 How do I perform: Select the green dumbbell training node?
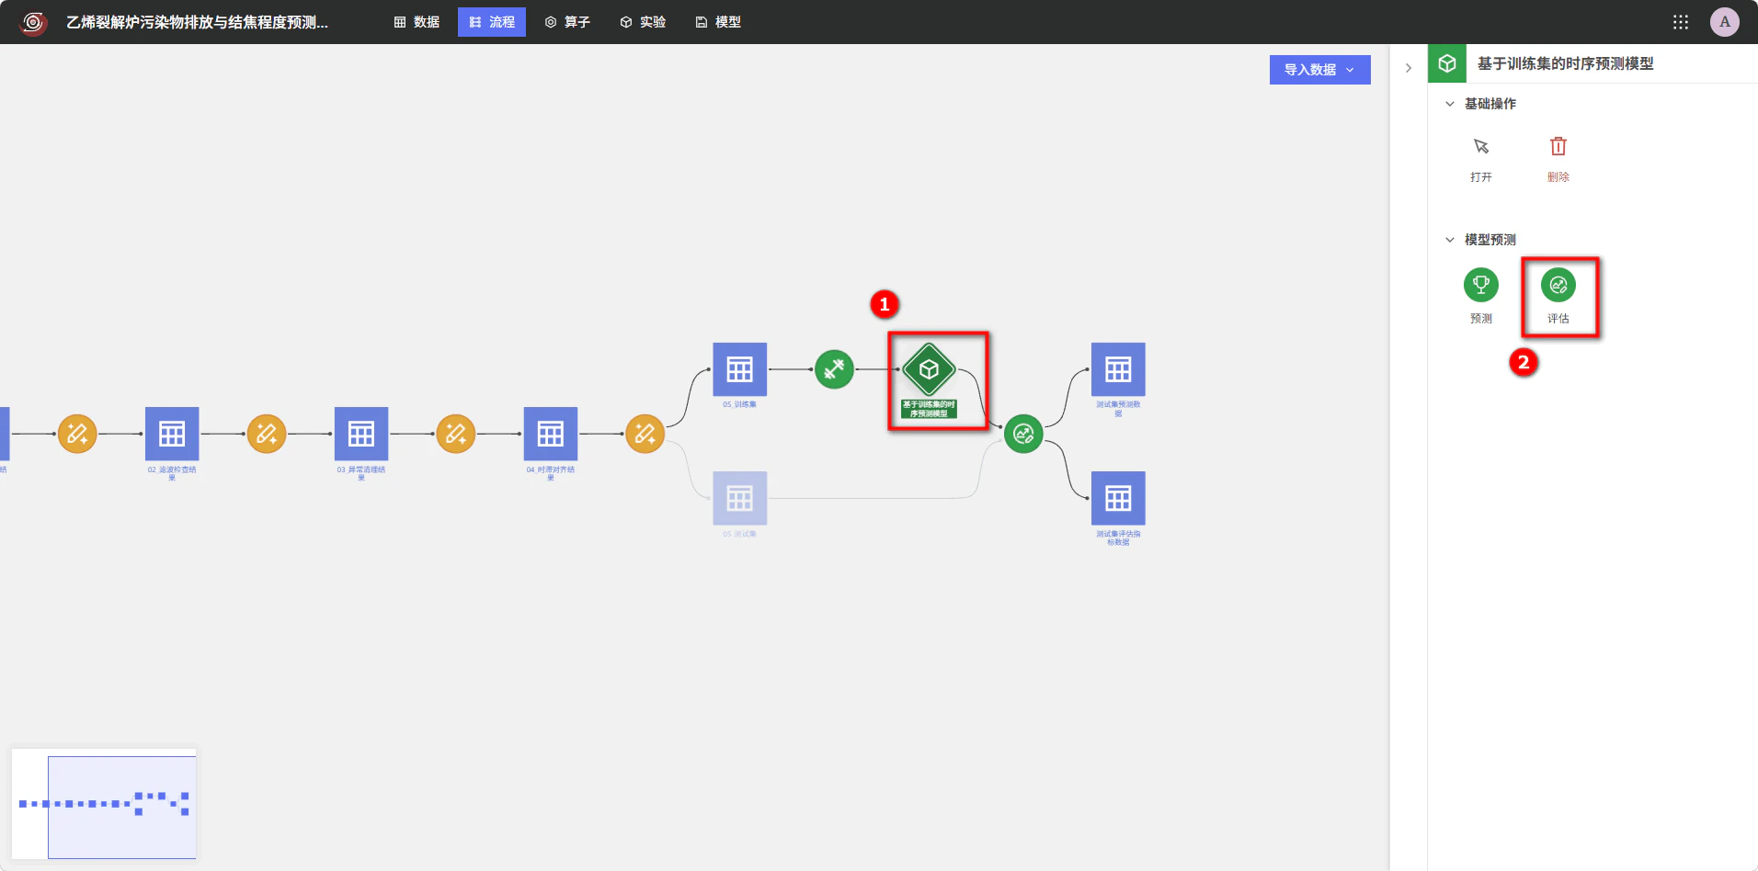(835, 369)
